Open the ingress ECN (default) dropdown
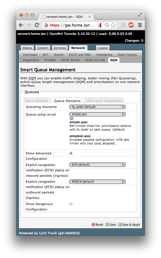161x258 pixels. click(x=97, y=165)
